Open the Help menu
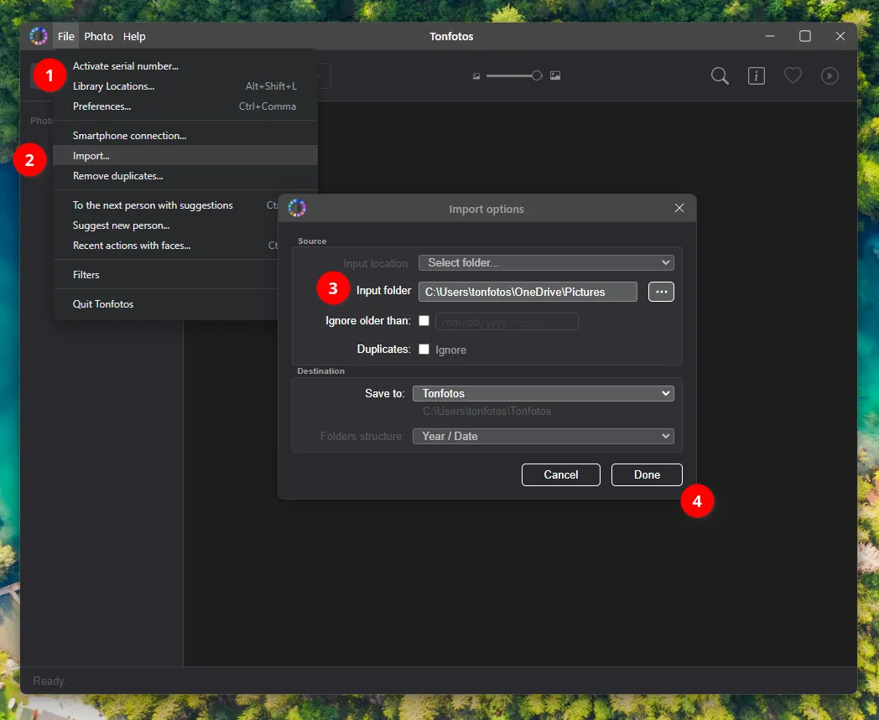Viewport: 879px width, 720px height. coord(134,36)
